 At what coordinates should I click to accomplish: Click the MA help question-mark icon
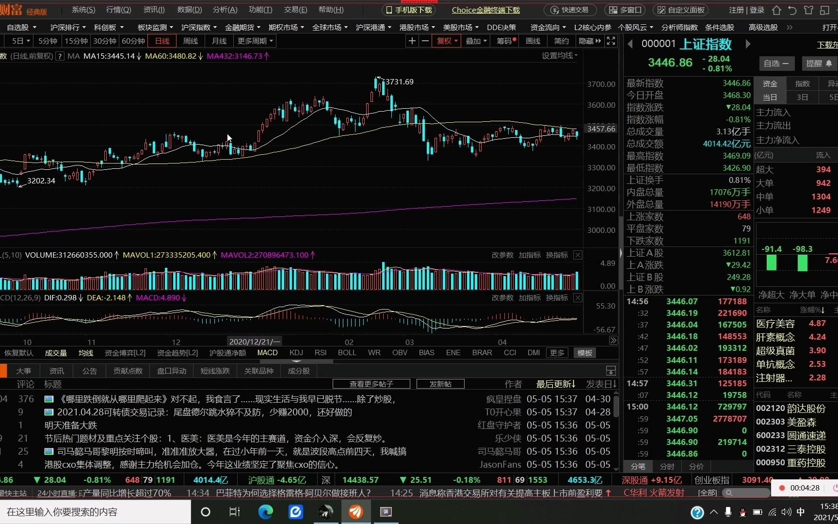tap(60, 56)
